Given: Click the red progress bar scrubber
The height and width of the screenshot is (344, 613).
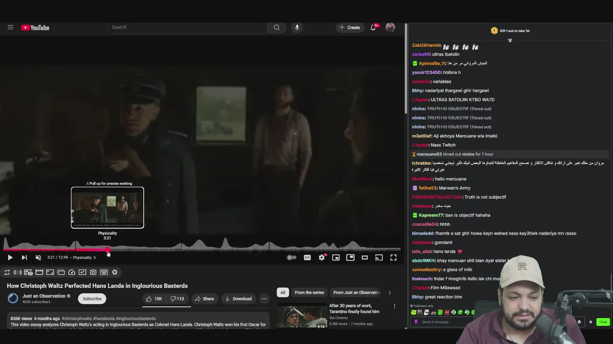Looking at the screenshot, I should pyautogui.click(x=108, y=249).
